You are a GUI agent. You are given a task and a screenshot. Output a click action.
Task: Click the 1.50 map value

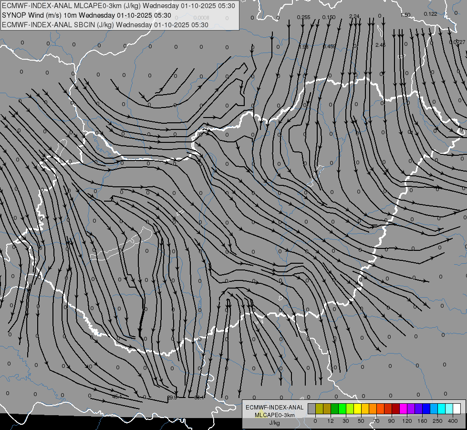pos(405,15)
